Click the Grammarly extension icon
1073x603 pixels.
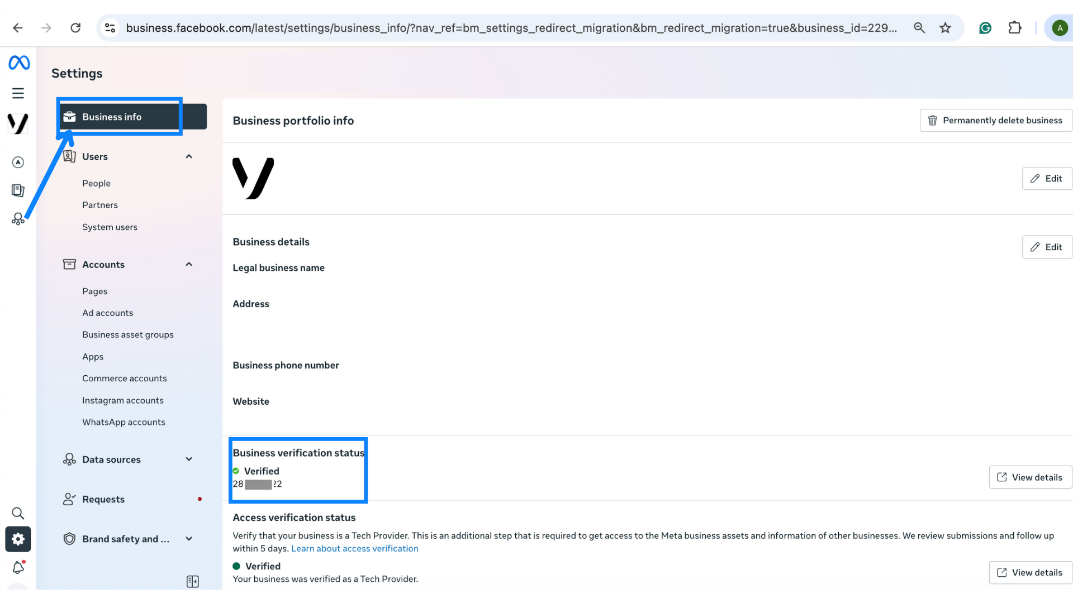click(x=985, y=28)
